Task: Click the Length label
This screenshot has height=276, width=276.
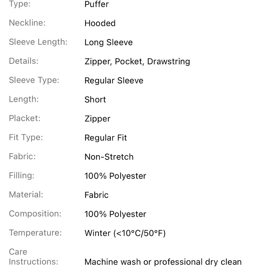Action: [24, 99]
